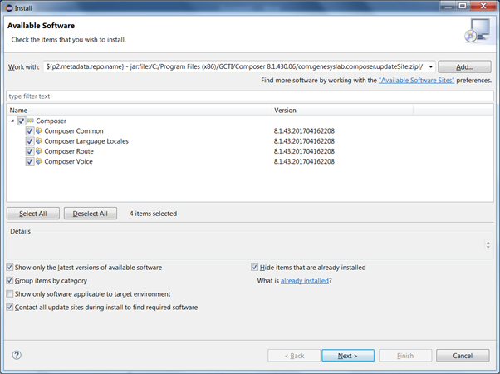
Task: Close the Install window
Action: point(483,6)
